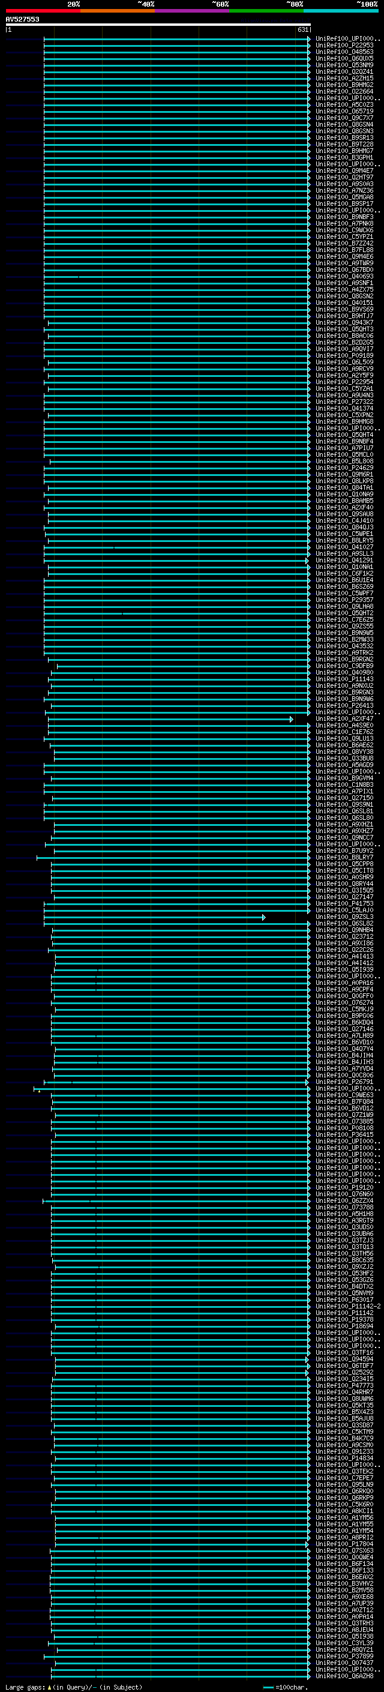Select hit label UniRef100_C9DFB9

click(344, 666)
